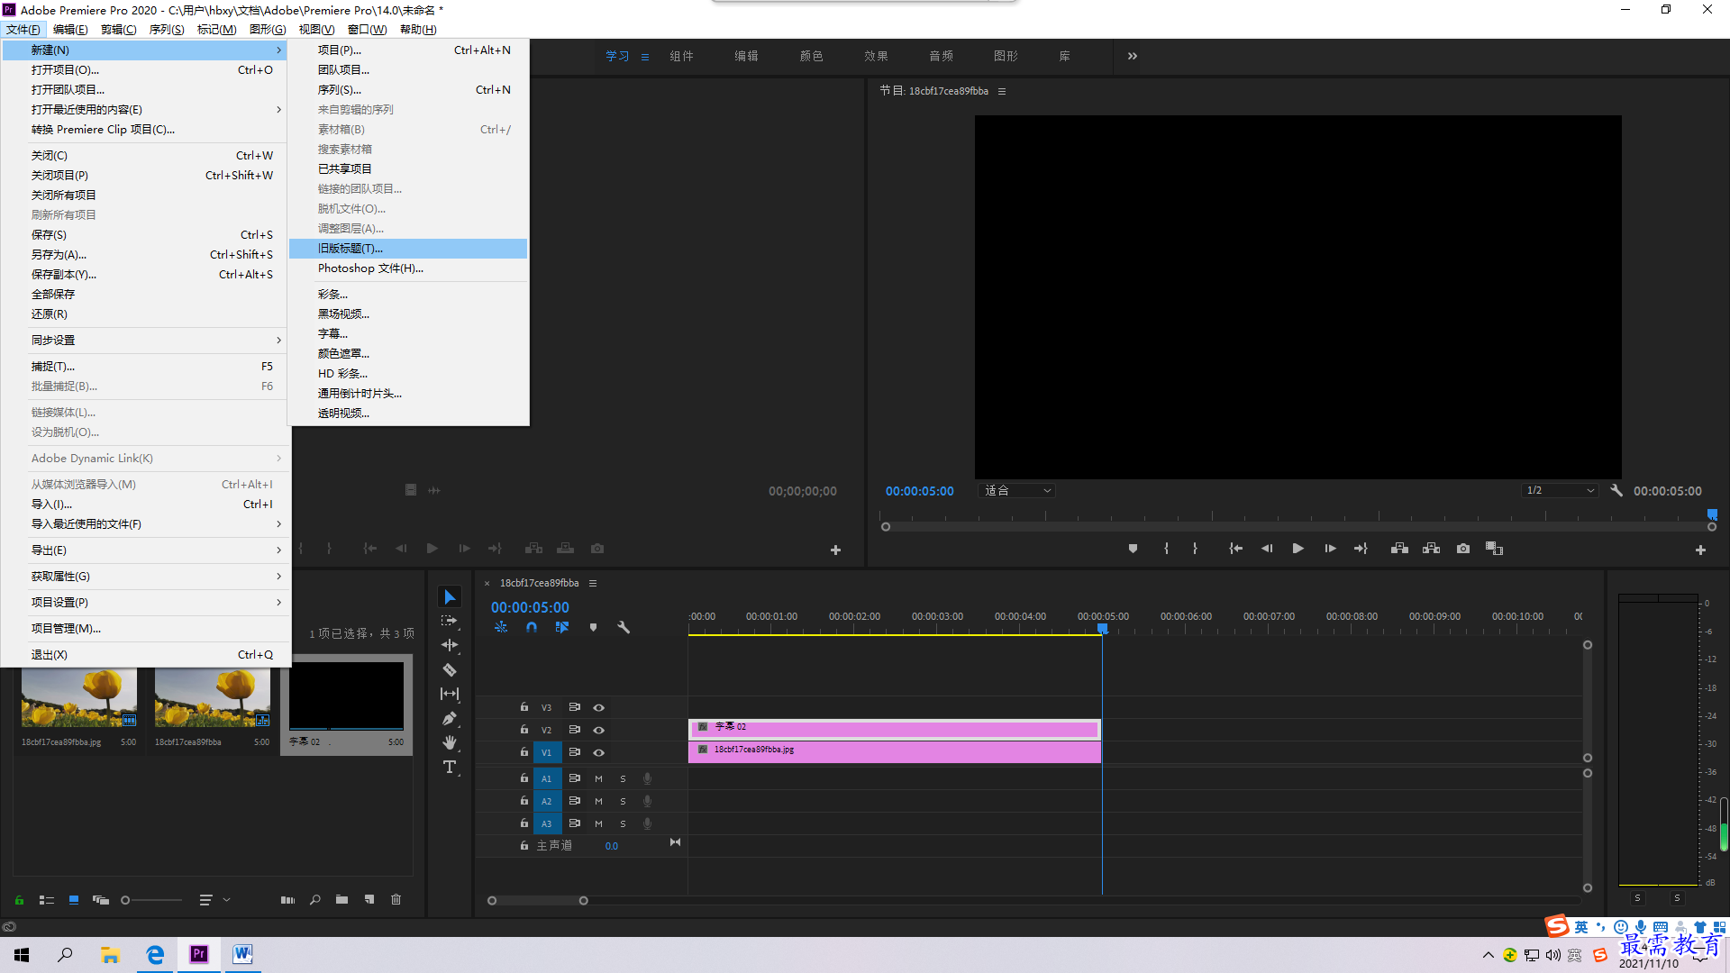Select the Pen tool

[x=450, y=718]
